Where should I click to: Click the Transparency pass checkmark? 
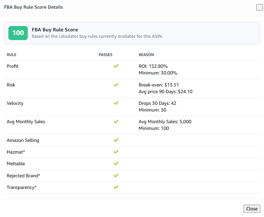[x=116, y=187]
